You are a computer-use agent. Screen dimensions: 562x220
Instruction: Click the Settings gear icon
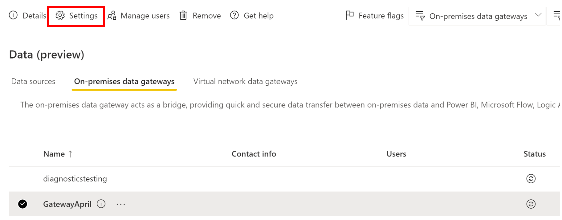pyautogui.click(x=60, y=15)
